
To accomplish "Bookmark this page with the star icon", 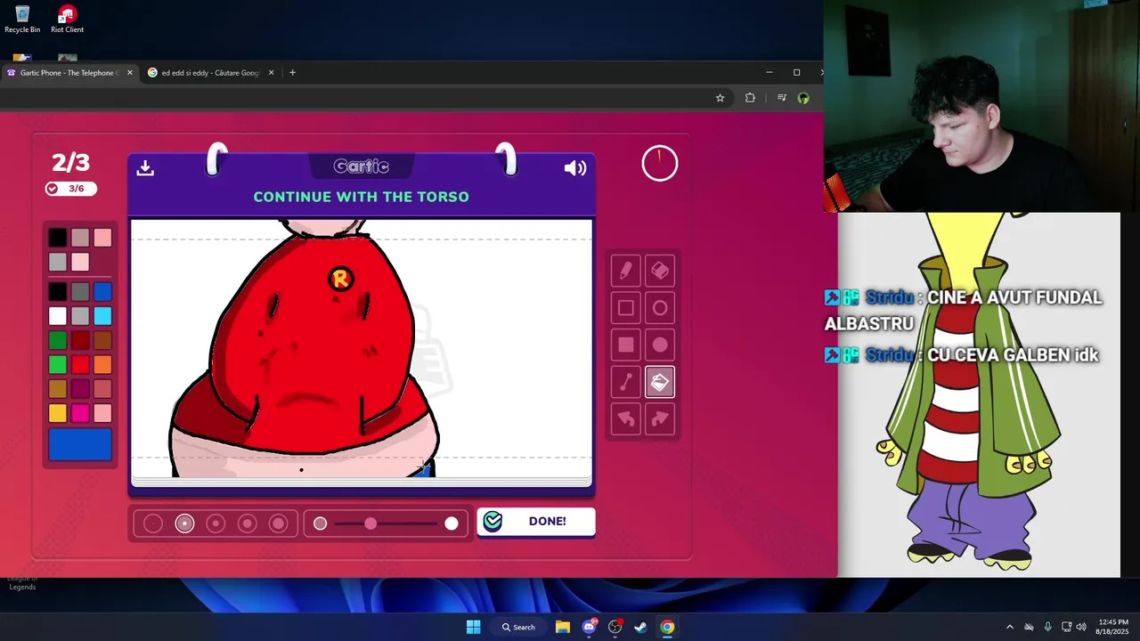I will click(x=720, y=98).
